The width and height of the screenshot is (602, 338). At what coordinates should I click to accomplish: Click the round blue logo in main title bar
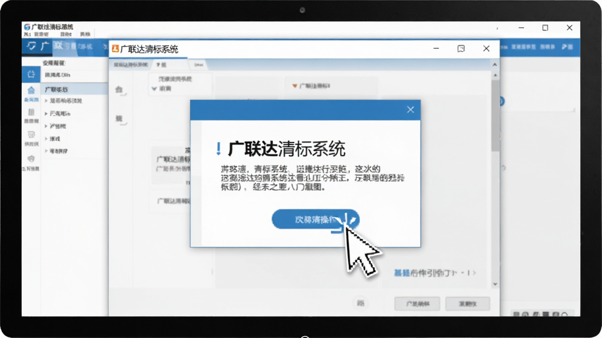[27, 27]
